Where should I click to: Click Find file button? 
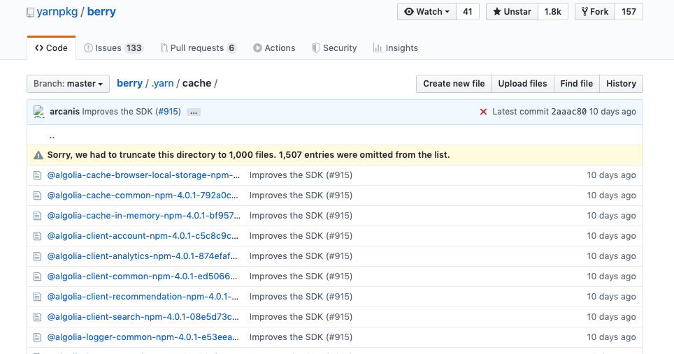pos(576,84)
